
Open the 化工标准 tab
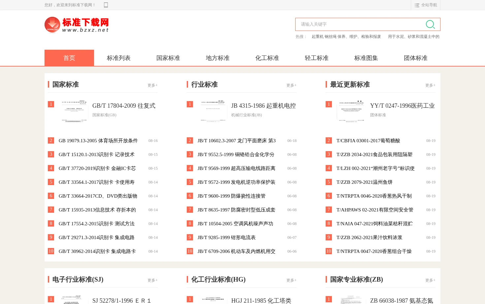coord(267,58)
